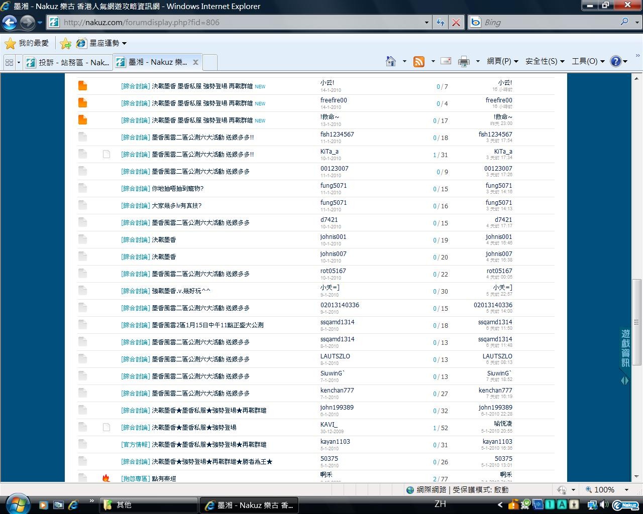Open thread 你地抽唔抽到寵物?
The height and width of the screenshot is (514, 643).
(x=177, y=189)
